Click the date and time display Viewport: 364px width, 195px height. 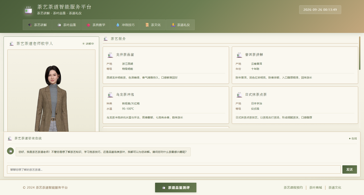(320, 10)
